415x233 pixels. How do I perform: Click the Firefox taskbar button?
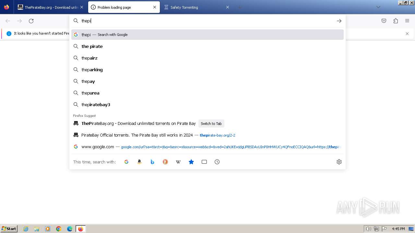(80, 229)
